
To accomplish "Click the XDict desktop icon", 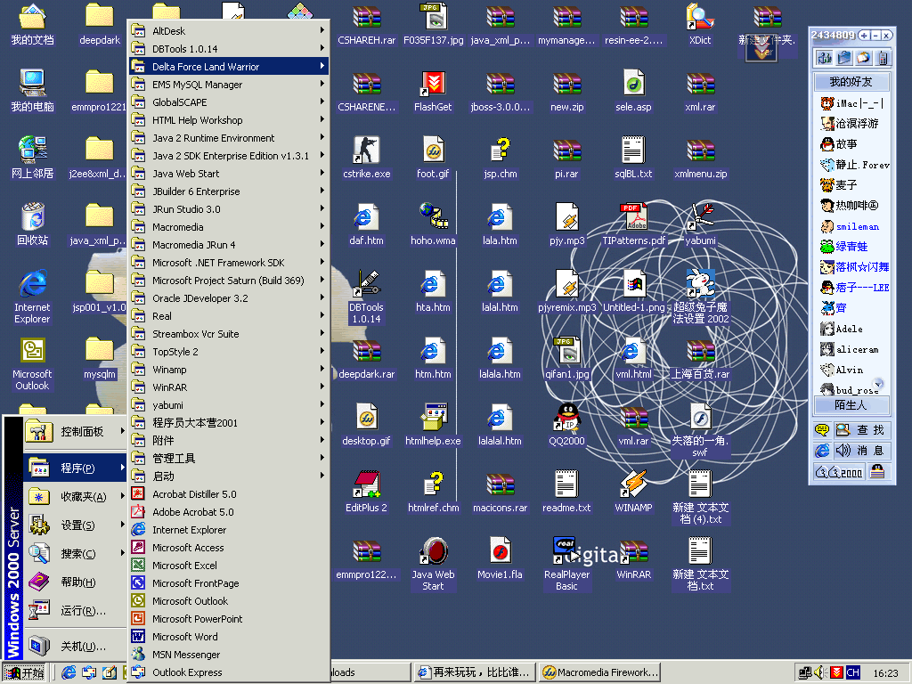I will click(x=700, y=18).
